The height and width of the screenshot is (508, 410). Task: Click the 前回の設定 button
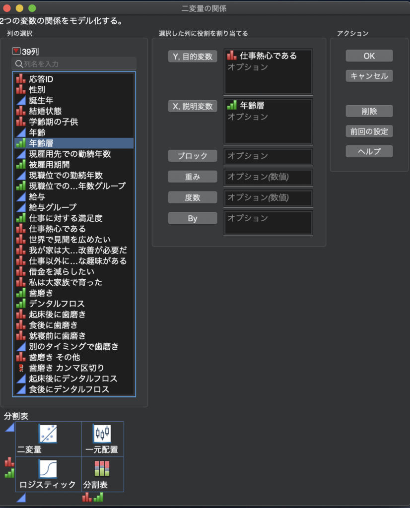[369, 131]
